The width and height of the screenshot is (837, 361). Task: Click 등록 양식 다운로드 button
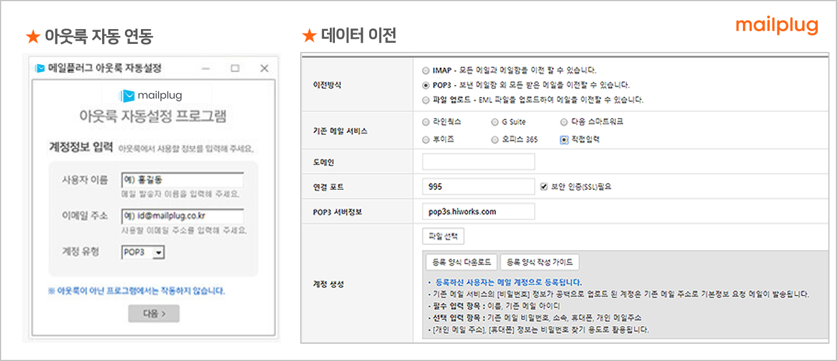coord(462,262)
